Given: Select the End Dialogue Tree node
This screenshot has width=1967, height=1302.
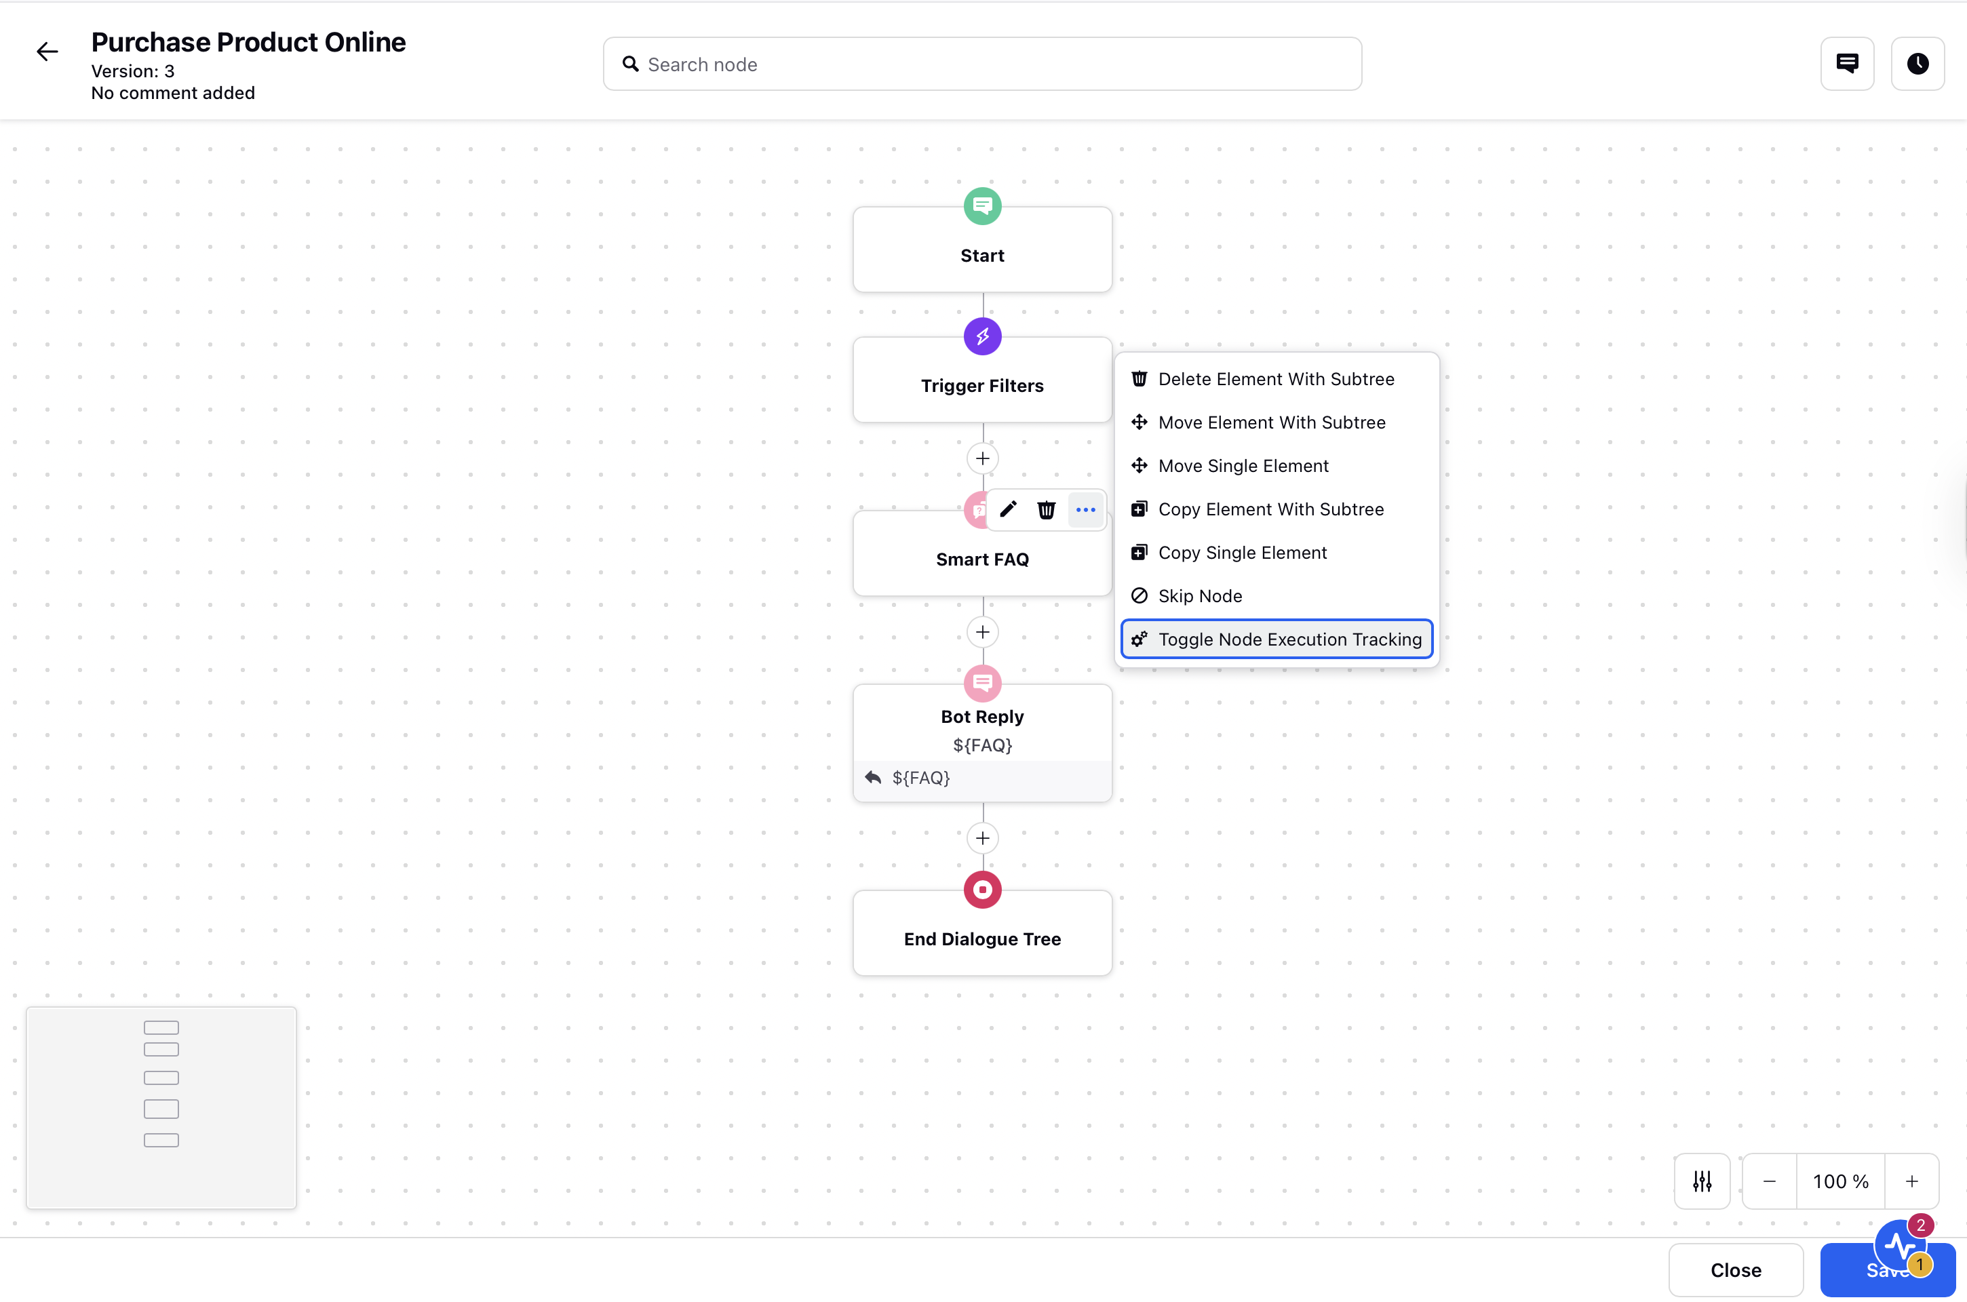Looking at the screenshot, I should 982,934.
